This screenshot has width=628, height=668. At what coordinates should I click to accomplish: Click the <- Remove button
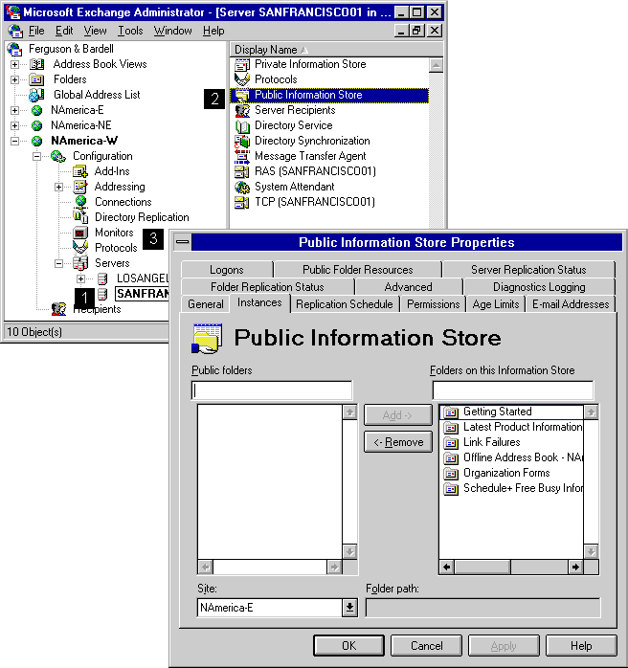[x=398, y=442]
